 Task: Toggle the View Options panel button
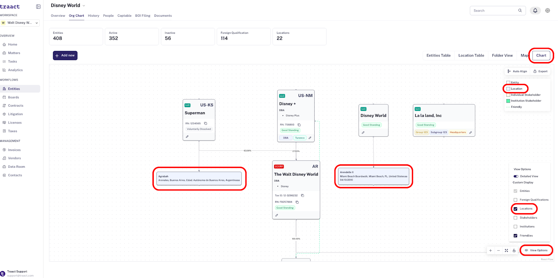[x=536, y=250]
